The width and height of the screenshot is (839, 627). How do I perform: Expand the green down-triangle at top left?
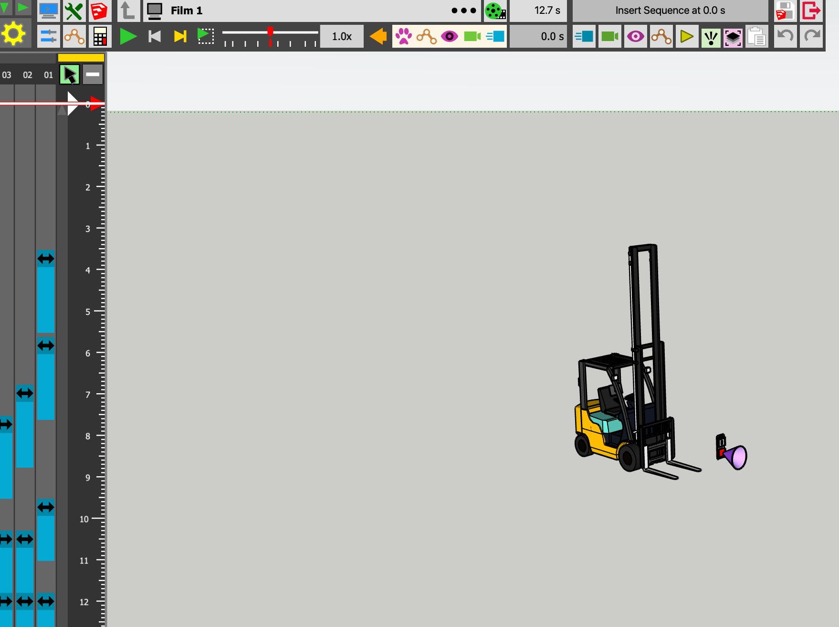pyautogui.click(x=5, y=8)
